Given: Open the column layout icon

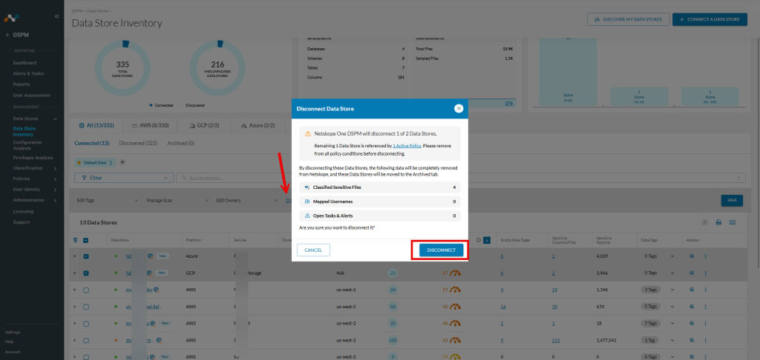Looking at the screenshot, I should point(733,222).
